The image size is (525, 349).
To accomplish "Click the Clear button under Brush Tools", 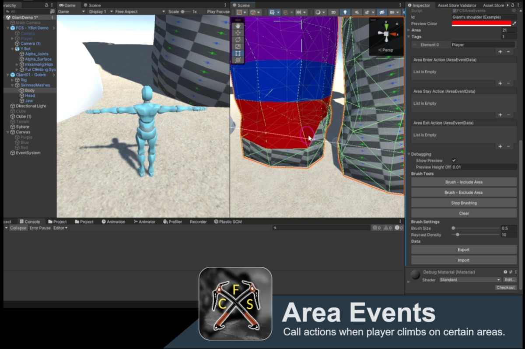I will click(464, 213).
